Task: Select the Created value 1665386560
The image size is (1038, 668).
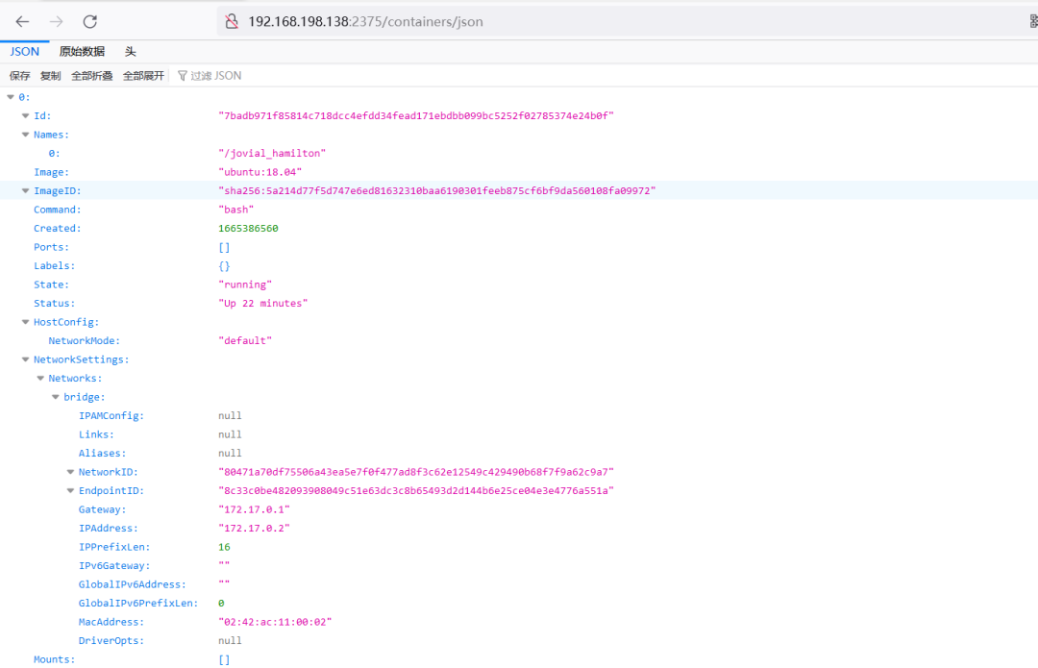Action: [x=248, y=229]
